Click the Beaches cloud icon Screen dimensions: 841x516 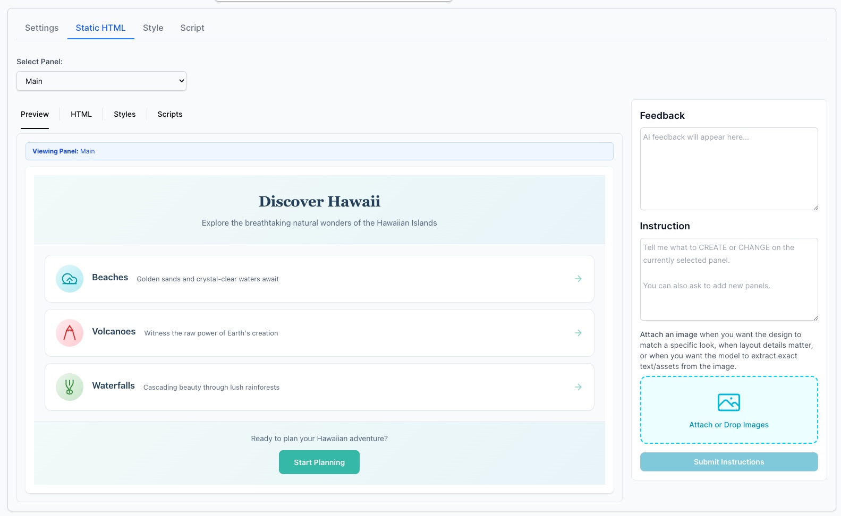click(x=70, y=279)
